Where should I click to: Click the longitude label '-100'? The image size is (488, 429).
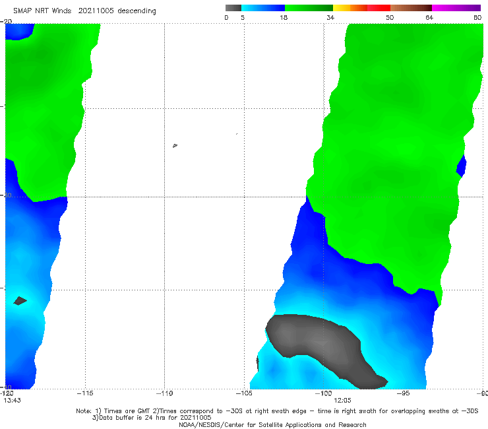323,393
